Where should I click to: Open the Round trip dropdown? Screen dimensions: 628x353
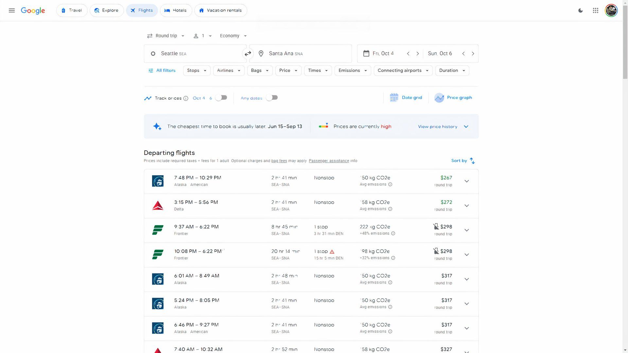click(166, 36)
